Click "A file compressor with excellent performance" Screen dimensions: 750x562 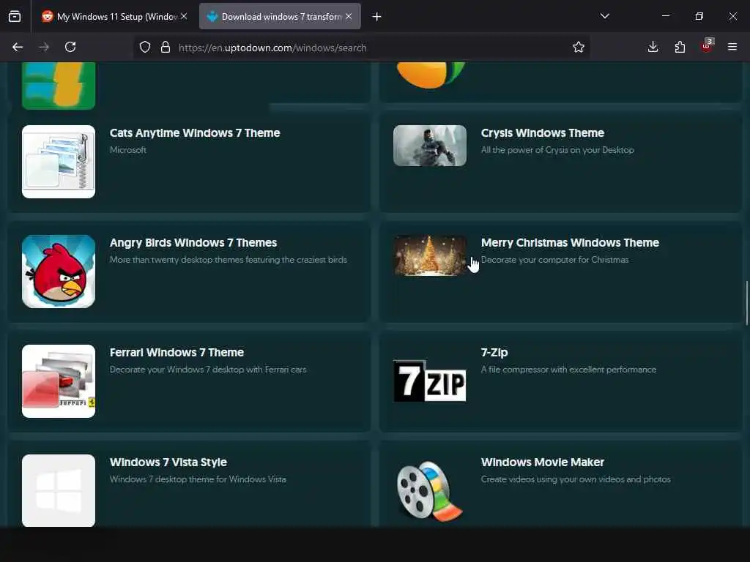pyautogui.click(x=568, y=370)
